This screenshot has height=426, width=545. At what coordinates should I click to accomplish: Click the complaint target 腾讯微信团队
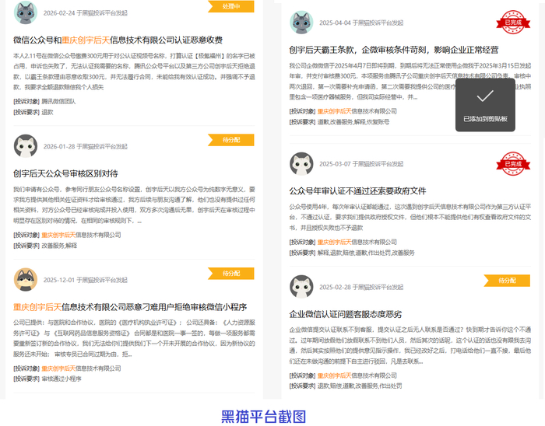coord(58,101)
